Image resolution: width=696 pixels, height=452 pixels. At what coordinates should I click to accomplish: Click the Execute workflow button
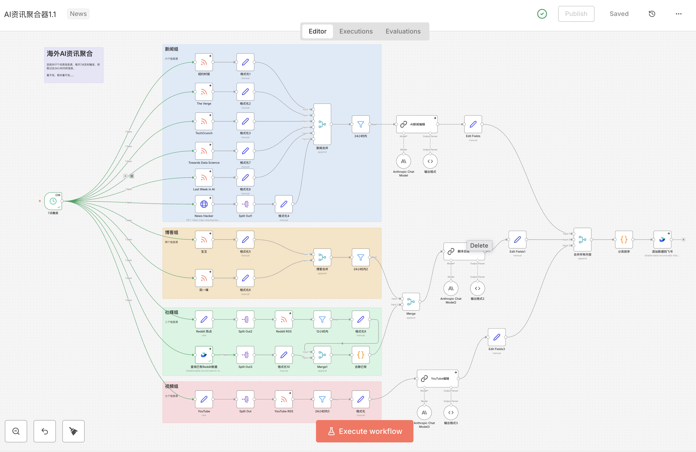(365, 431)
